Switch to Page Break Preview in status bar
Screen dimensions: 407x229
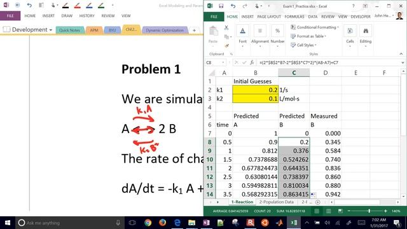(x=340, y=211)
